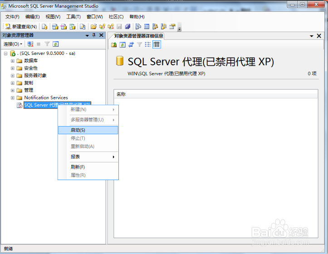328x254 pixels.
Task: Click the Synchronize arrows icon in details pane
Action: 131,44
